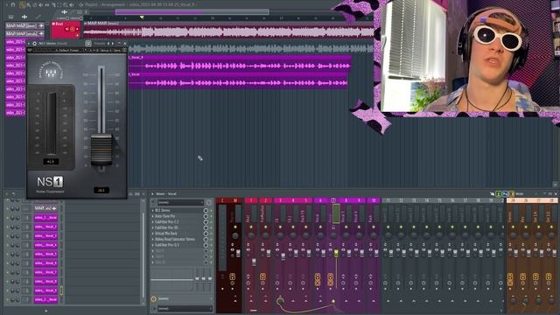Select mixer insert 3 header
Viewport: 560px width, 315px height.
tap(280, 200)
